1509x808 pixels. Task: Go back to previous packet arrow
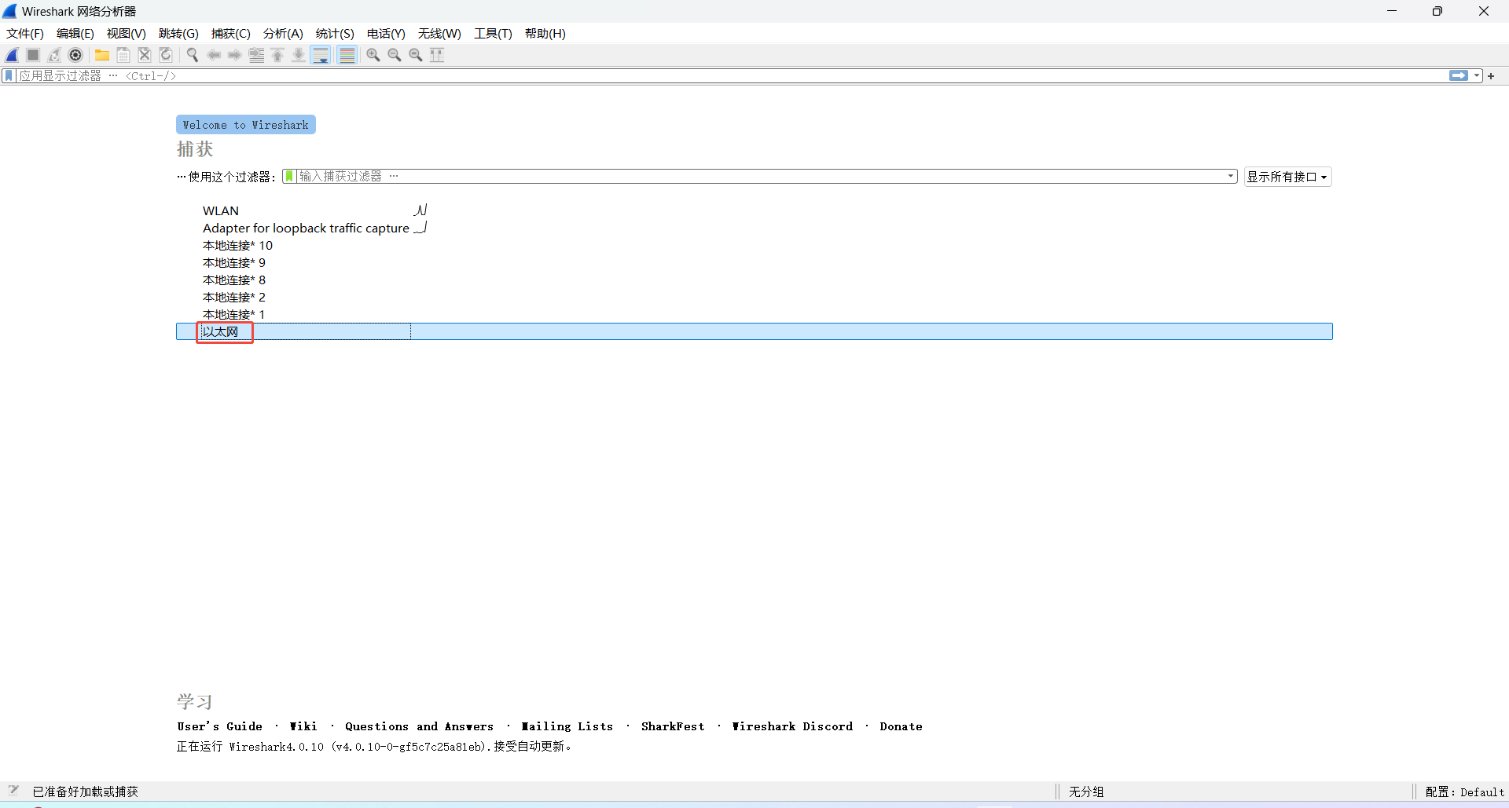(x=214, y=55)
